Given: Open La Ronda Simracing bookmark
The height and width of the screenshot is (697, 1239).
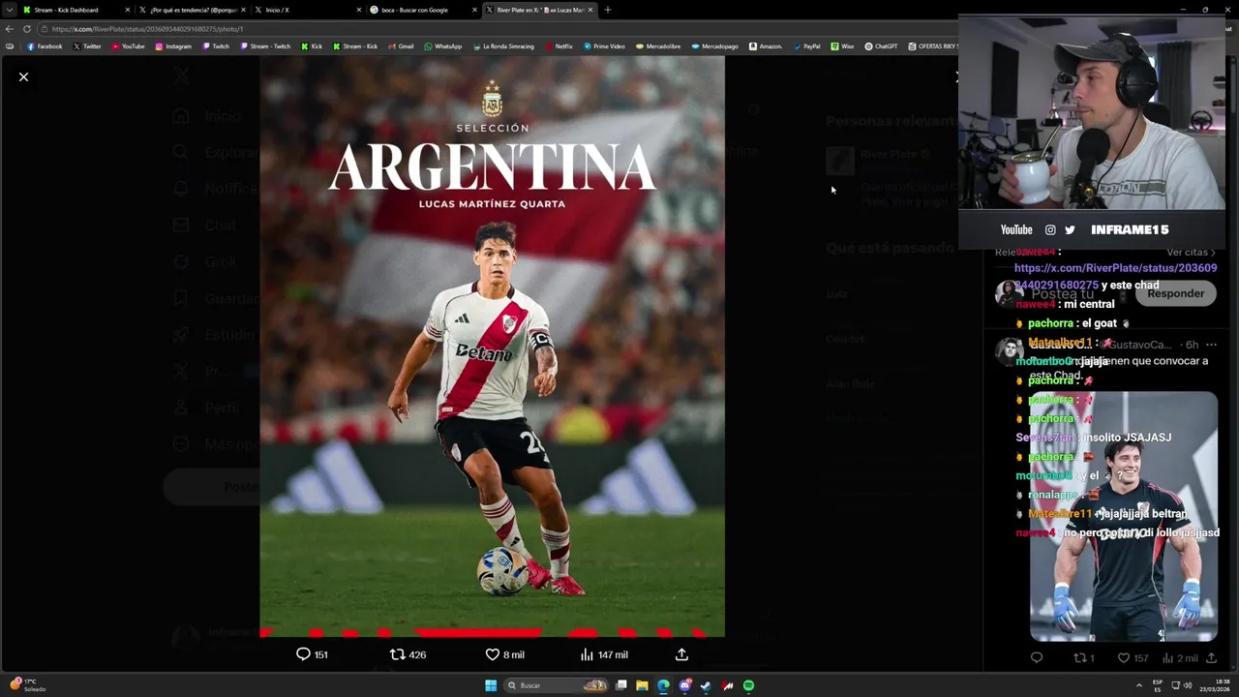Looking at the screenshot, I should (503, 46).
